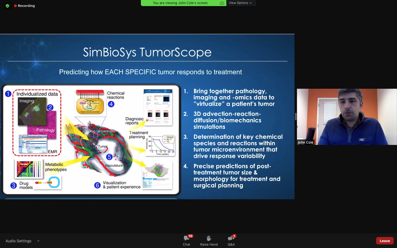Click 'Visualization & patient experience' label
This screenshot has width=397, height=248.
click(122, 185)
